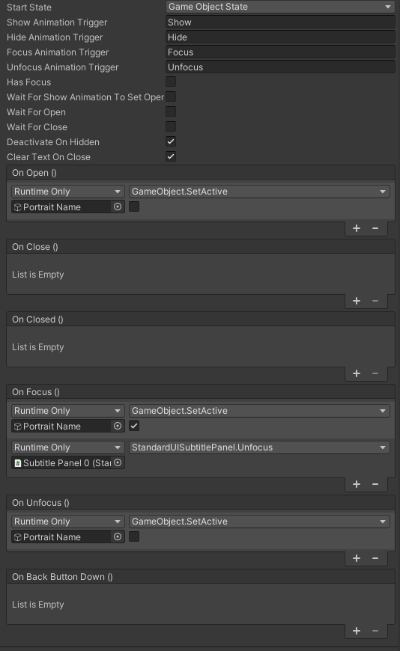Add a listener to On Closed event

coord(357,373)
